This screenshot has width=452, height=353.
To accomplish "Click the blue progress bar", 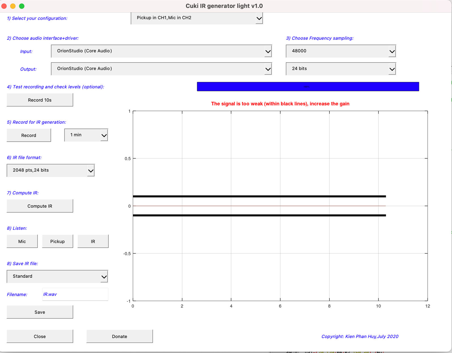I will [308, 86].
